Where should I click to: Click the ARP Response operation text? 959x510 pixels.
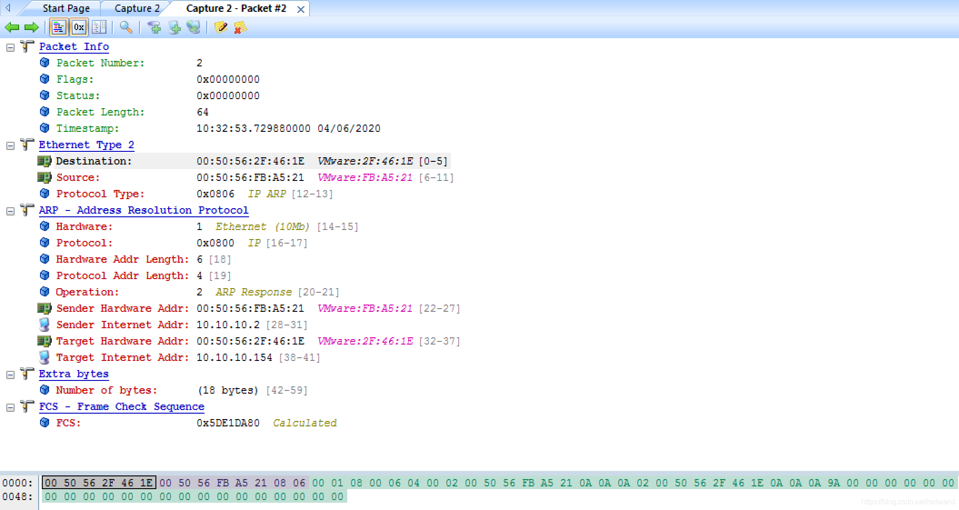[x=254, y=292]
